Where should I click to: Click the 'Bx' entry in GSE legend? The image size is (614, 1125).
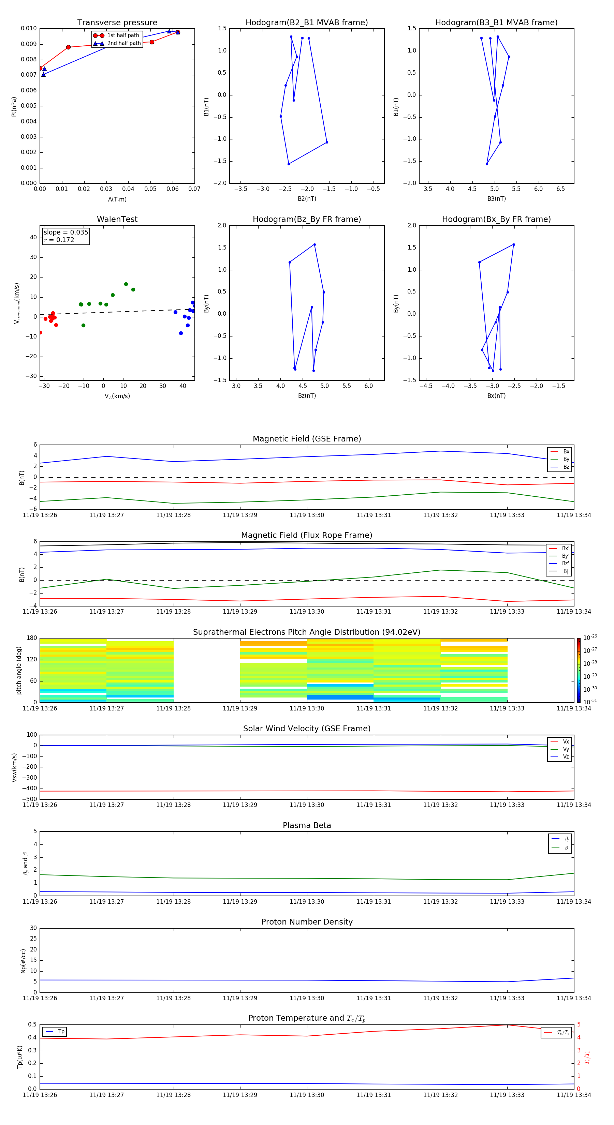tap(560, 452)
